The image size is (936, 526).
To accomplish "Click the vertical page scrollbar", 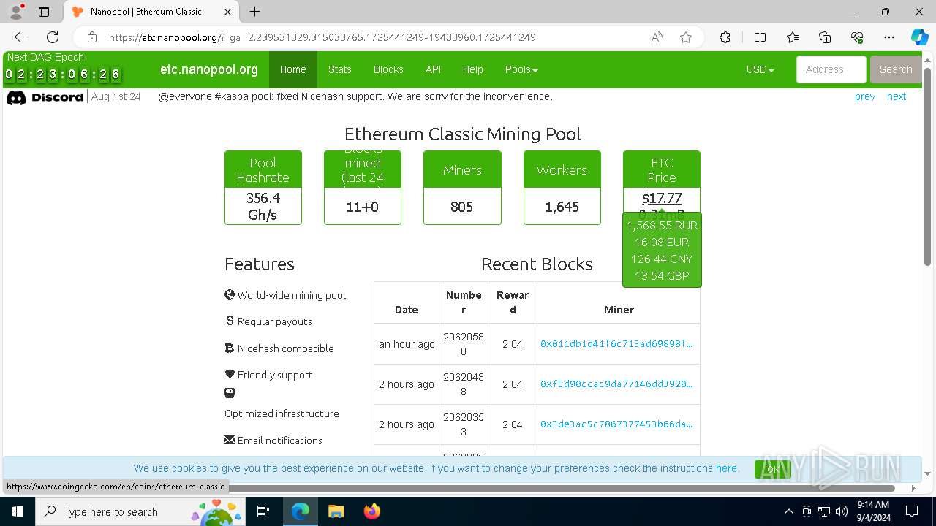I will [x=928, y=167].
